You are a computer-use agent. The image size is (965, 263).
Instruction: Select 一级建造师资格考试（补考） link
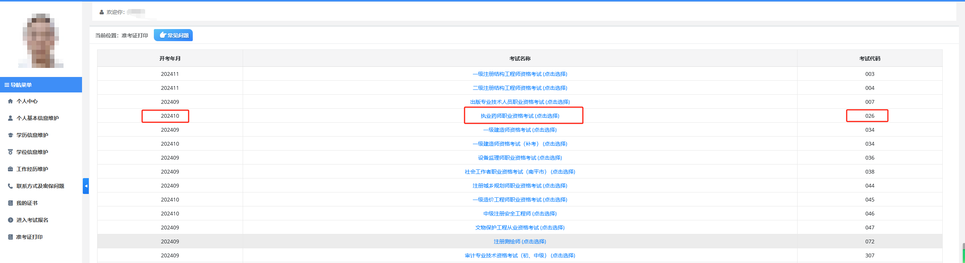pos(520,144)
